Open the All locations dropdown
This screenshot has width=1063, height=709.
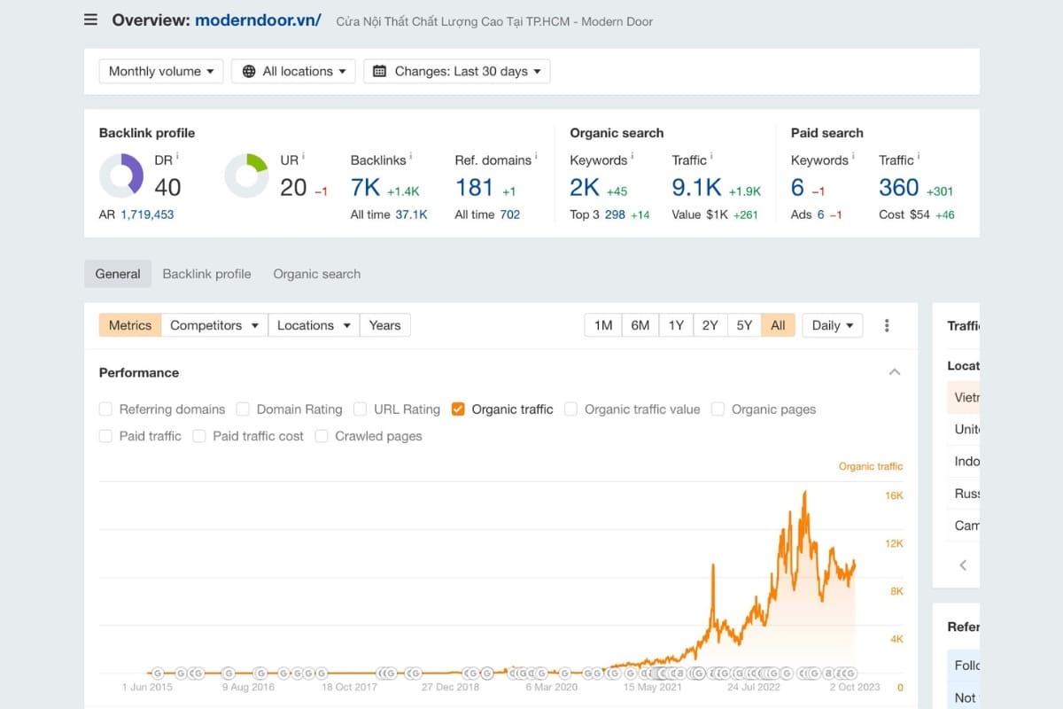[293, 71]
